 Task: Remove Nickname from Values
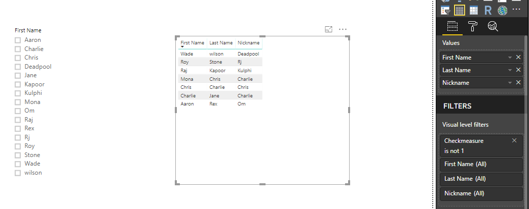[518, 82]
